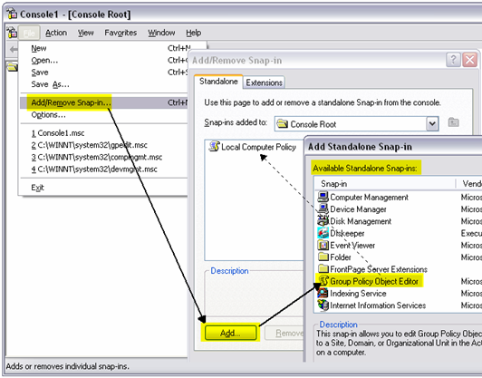Select Folder in the snap-in list
Screen dimensions: 482x378
tap(341, 257)
